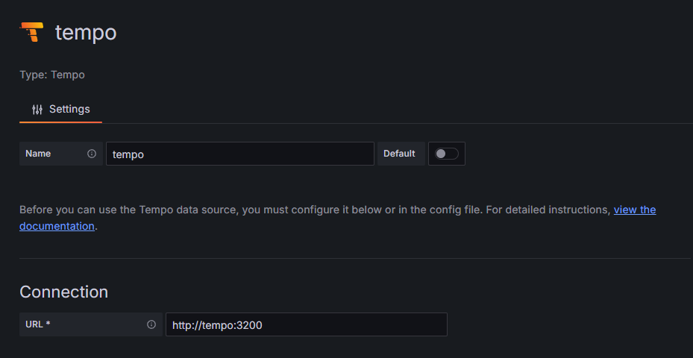The width and height of the screenshot is (693, 358).
Task: Click the Name field label
Action: (x=38, y=154)
